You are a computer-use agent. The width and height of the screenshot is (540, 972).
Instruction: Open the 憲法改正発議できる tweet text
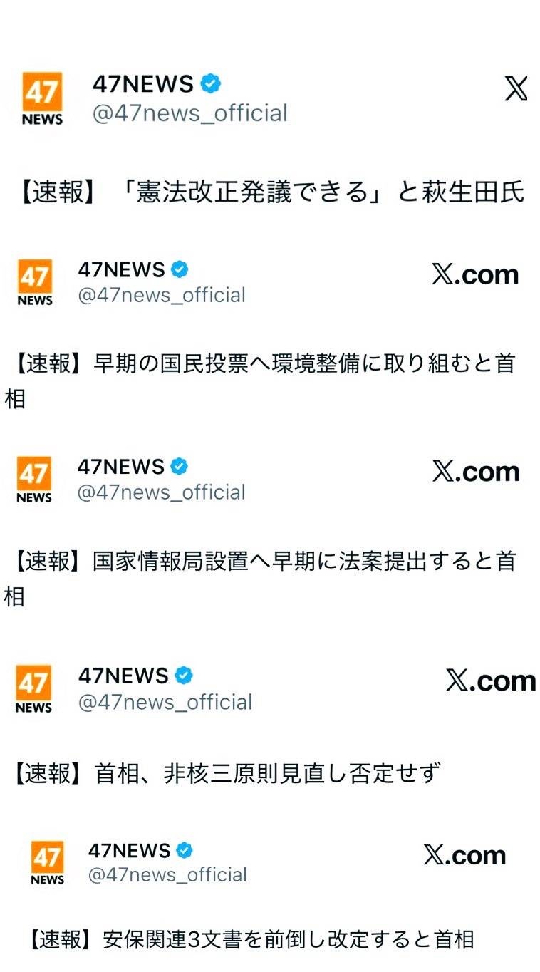click(x=270, y=193)
